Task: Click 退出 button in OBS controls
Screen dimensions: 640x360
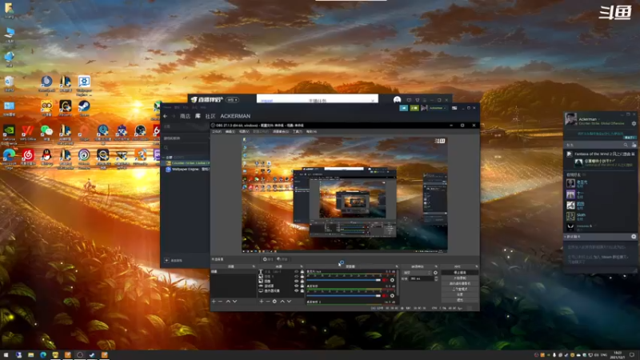Action: [x=459, y=299]
